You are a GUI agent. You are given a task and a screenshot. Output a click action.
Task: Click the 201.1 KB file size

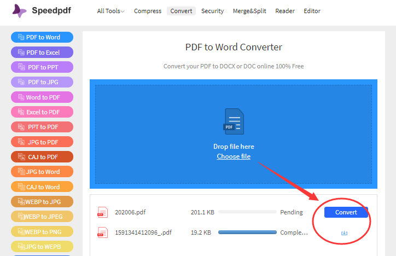coord(202,212)
